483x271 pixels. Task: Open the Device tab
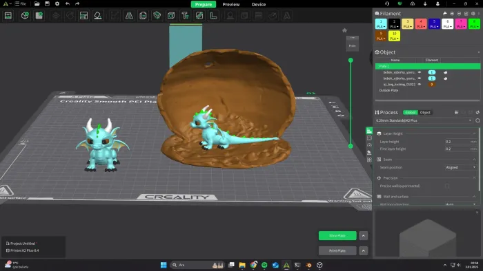coord(259,4)
